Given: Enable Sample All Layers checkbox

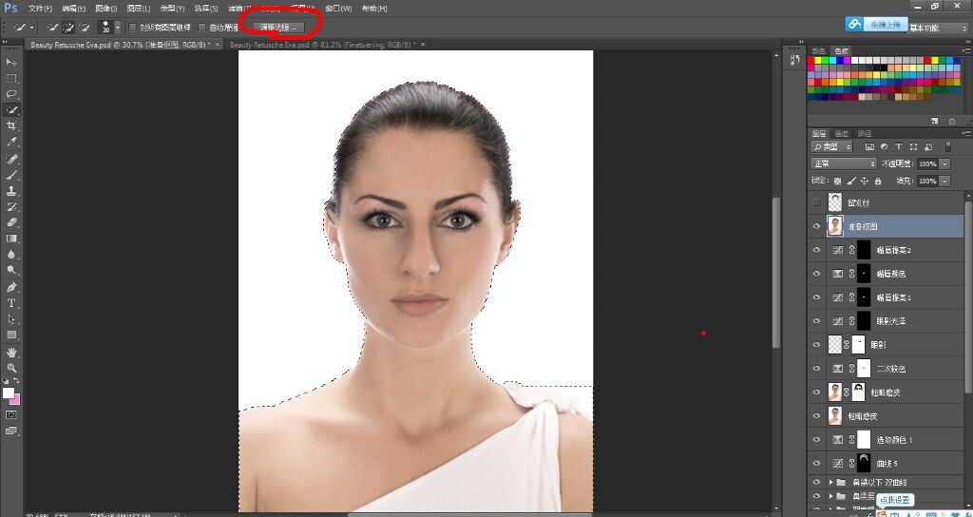Looking at the screenshot, I should (132, 28).
